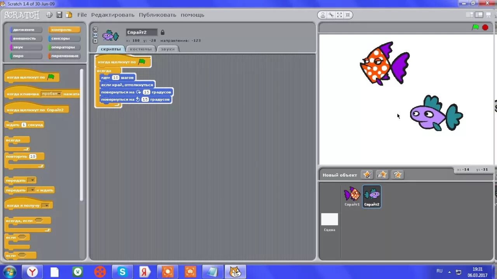
Task: Click the если край, оттолкнуться script block
Action: tap(127, 85)
